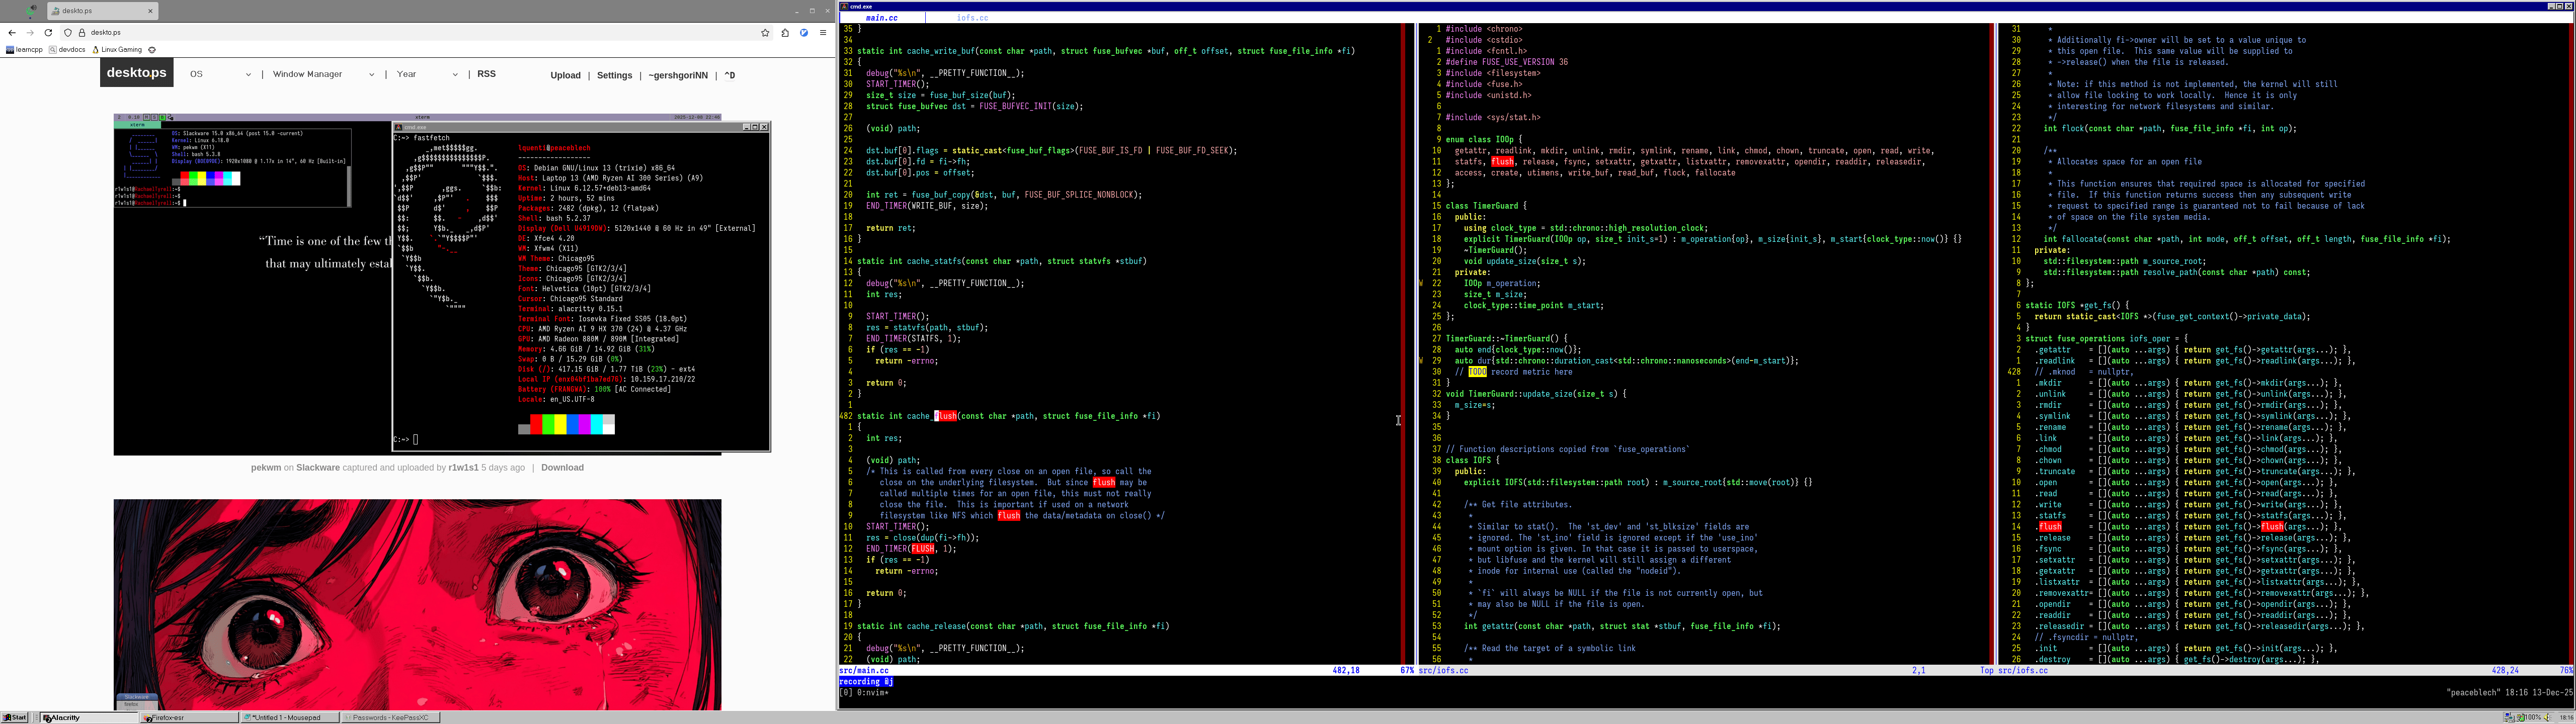Expand the OS filter dropdown
Image resolution: width=2576 pixels, height=724 pixels.
pyautogui.click(x=220, y=74)
